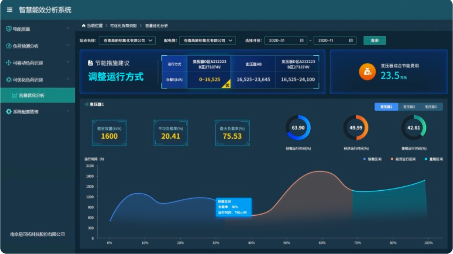Screen dimensions: 453x254
Task: Expand the 系统配置管理 menu chevron
Action: click(x=68, y=111)
